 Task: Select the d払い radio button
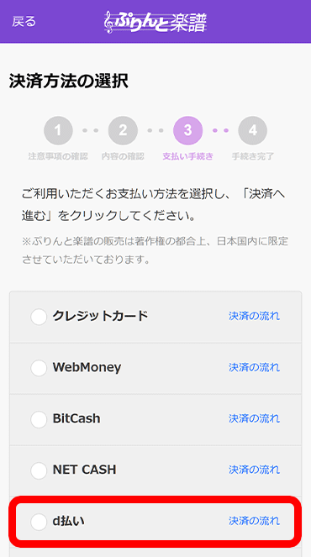coord(39,522)
